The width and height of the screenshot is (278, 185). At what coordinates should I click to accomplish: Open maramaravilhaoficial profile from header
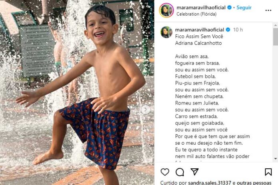201,8
